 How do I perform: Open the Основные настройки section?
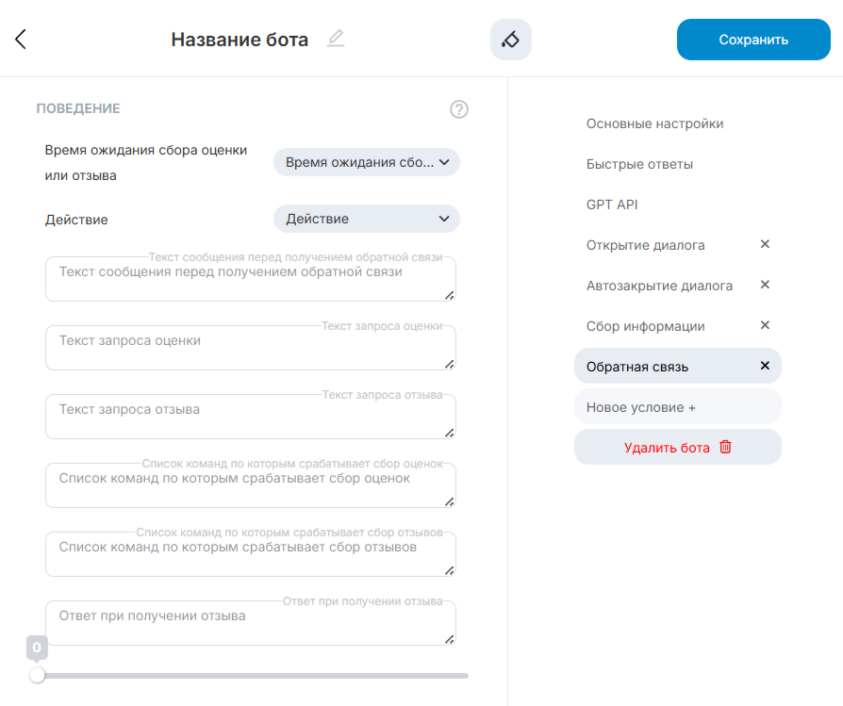[x=654, y=123]
